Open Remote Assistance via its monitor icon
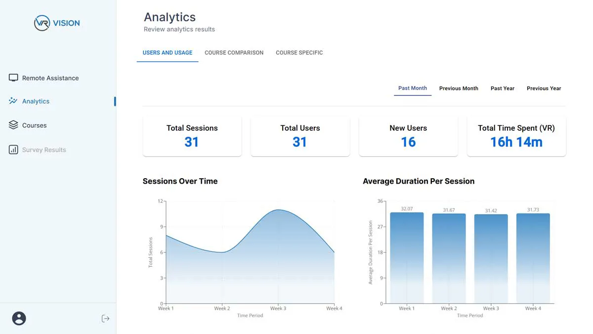 (13, 78)
